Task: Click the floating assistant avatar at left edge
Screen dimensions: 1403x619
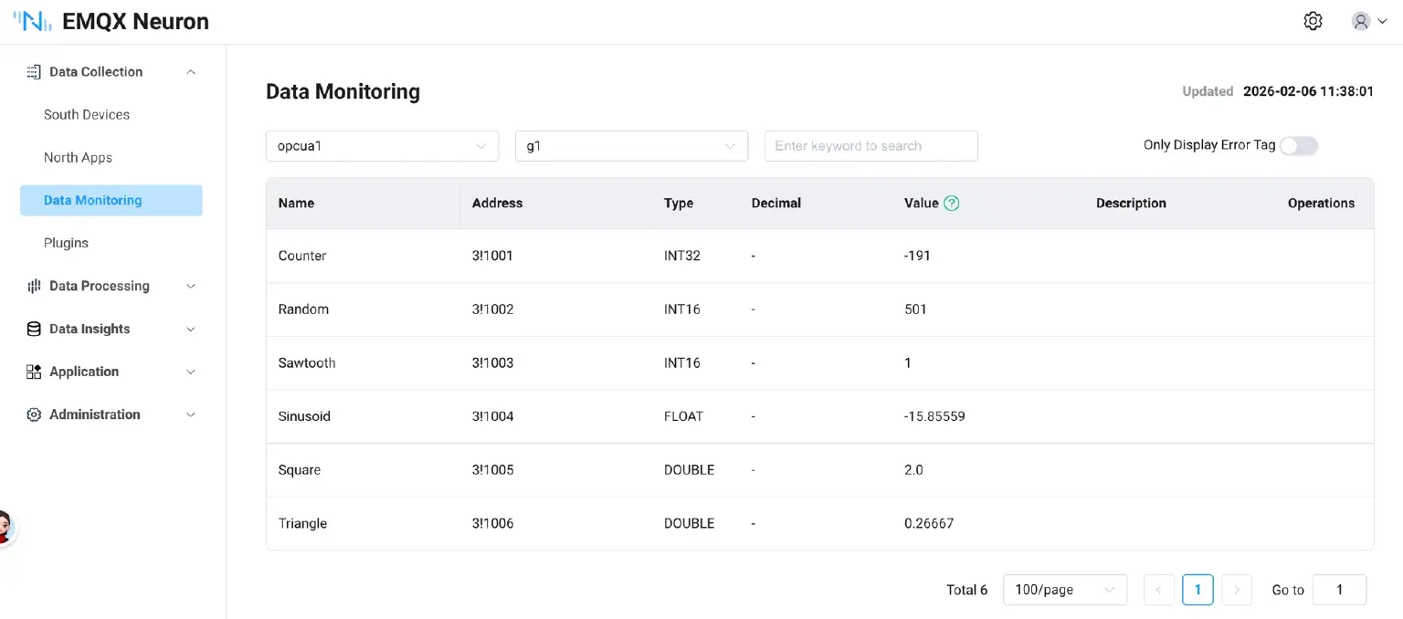Action: [x=5, y=528]
